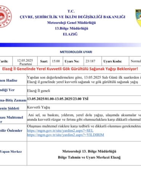Click the warning number 23/187
Screen dimensions: 141x171
[x=90, y=61]
